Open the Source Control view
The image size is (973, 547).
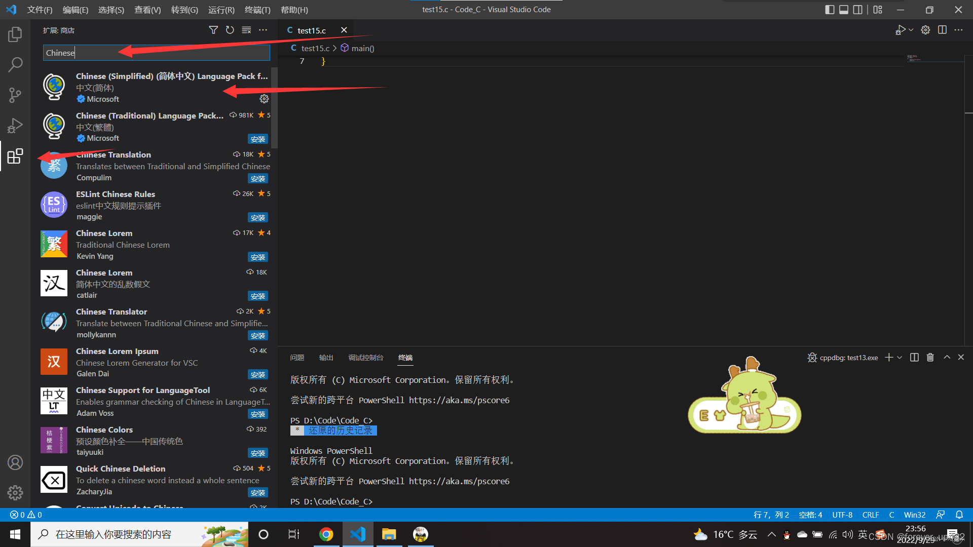(x=15, y=95)
